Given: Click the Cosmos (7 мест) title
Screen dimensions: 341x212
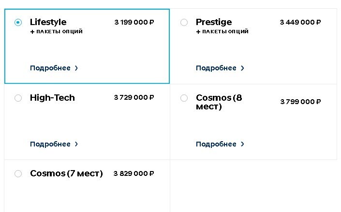Looking at the screenshot, I should pyautogui.click(x=66, y=173).
